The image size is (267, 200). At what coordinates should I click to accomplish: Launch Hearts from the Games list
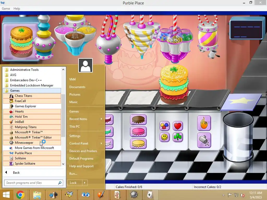tap(32, 111)
